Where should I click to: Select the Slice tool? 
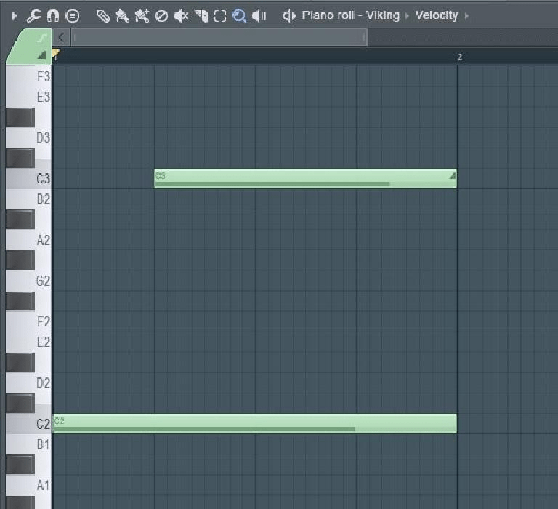tap(201, 16)
